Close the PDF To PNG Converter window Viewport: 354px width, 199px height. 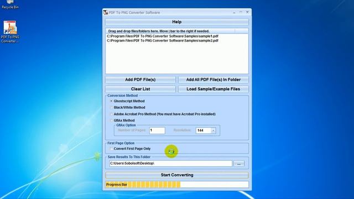247,12
